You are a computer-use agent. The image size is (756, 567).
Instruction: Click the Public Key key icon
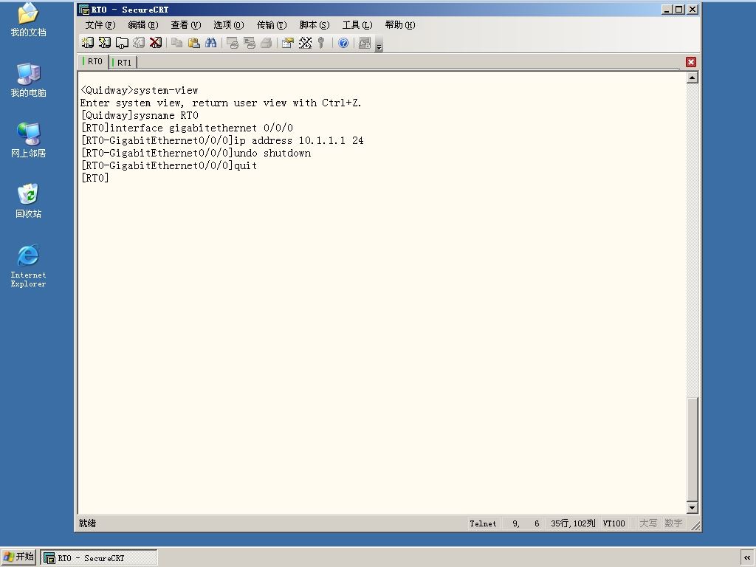pyautogui.click(x=321, y=43)
